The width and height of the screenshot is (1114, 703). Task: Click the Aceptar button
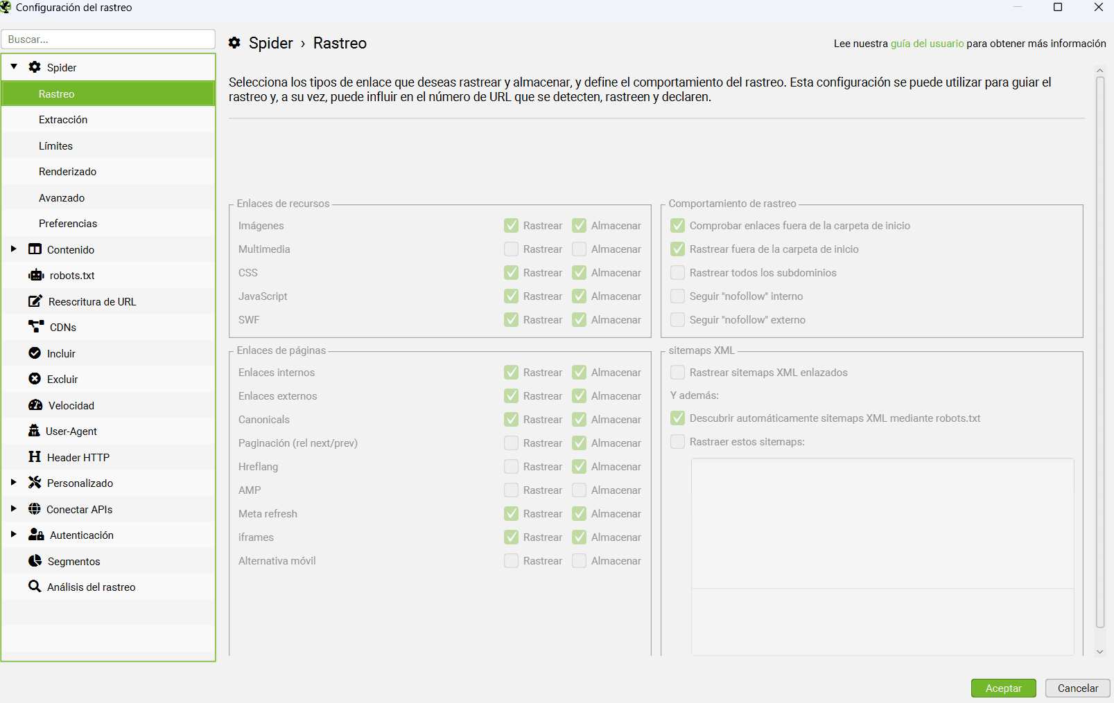(x=1003, y=688)
